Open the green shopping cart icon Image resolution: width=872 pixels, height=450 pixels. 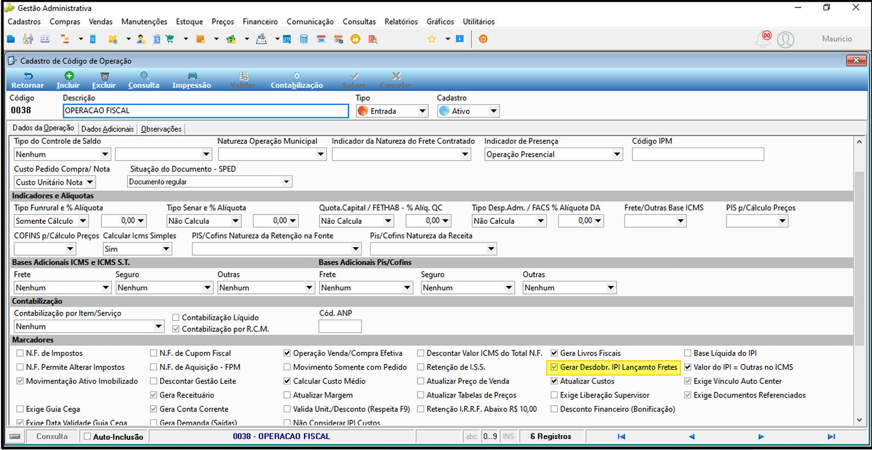(x=170, y=39)
